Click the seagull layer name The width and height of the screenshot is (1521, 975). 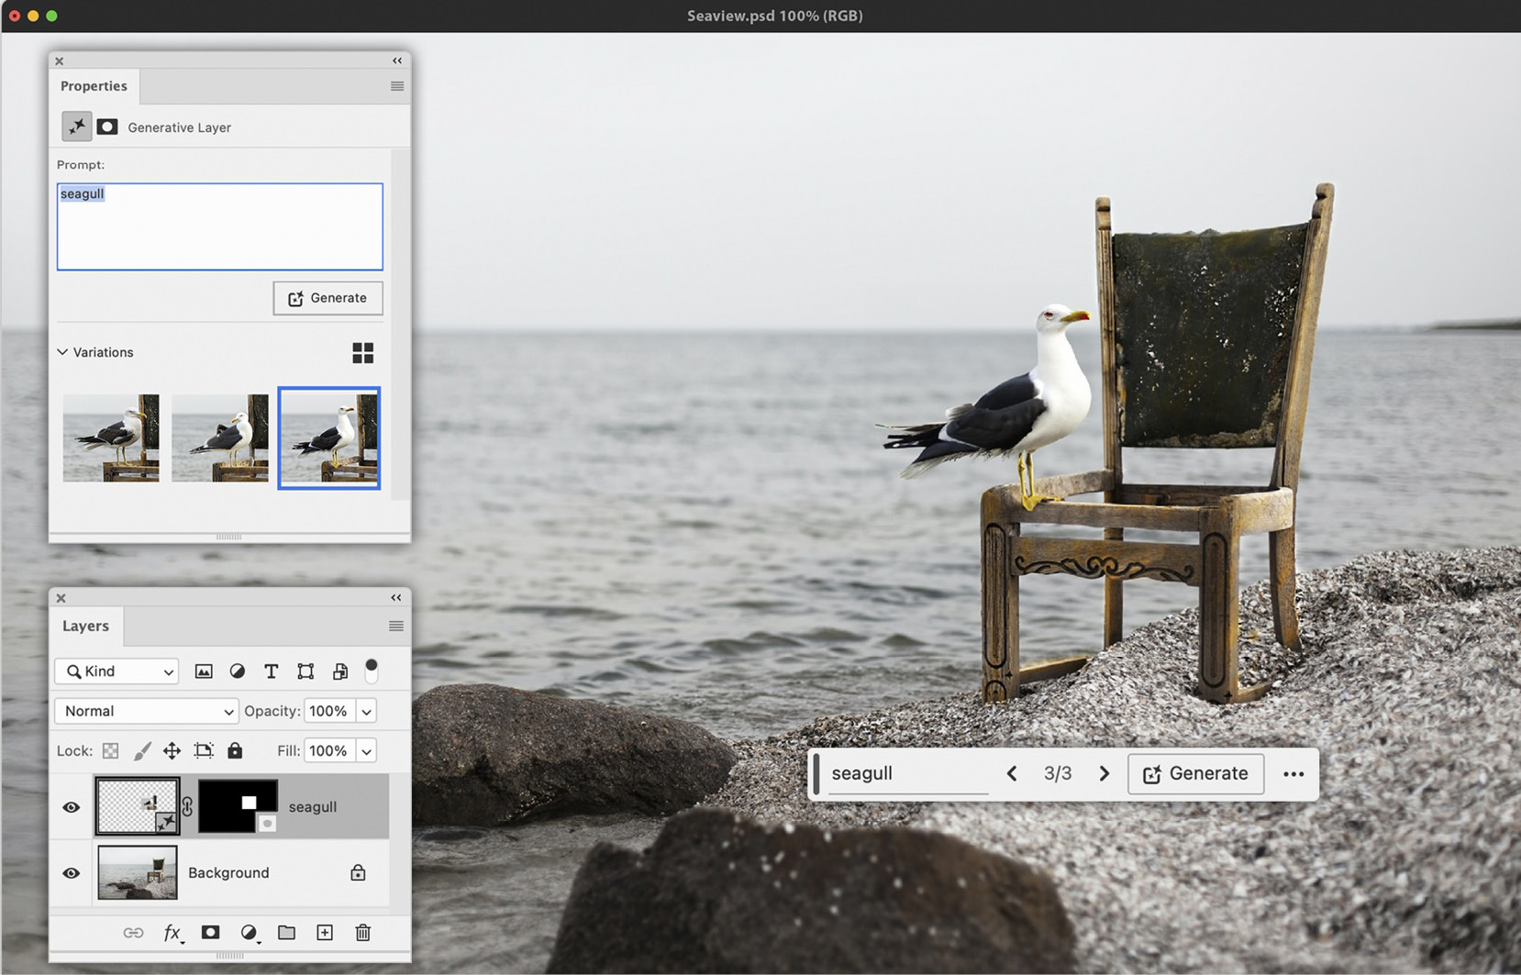313,807
